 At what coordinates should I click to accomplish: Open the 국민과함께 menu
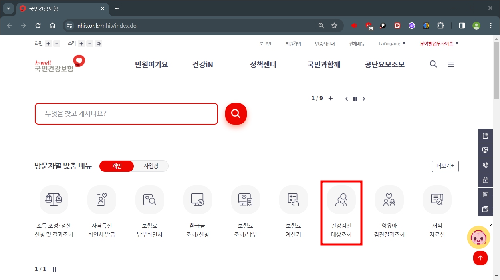coord(324,64)
